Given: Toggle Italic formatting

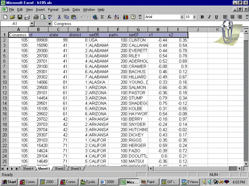Looking at the screenshot, I should point(209,17).
